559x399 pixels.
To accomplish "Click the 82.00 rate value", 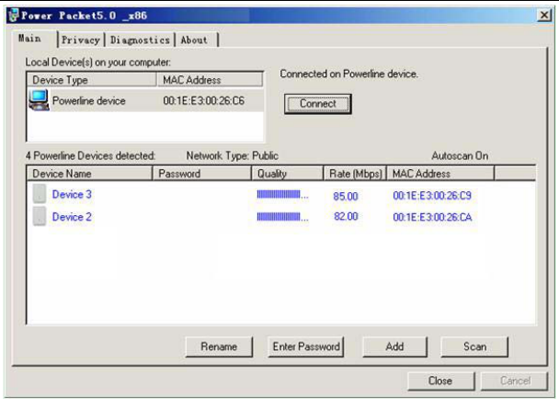I will 346,216.
